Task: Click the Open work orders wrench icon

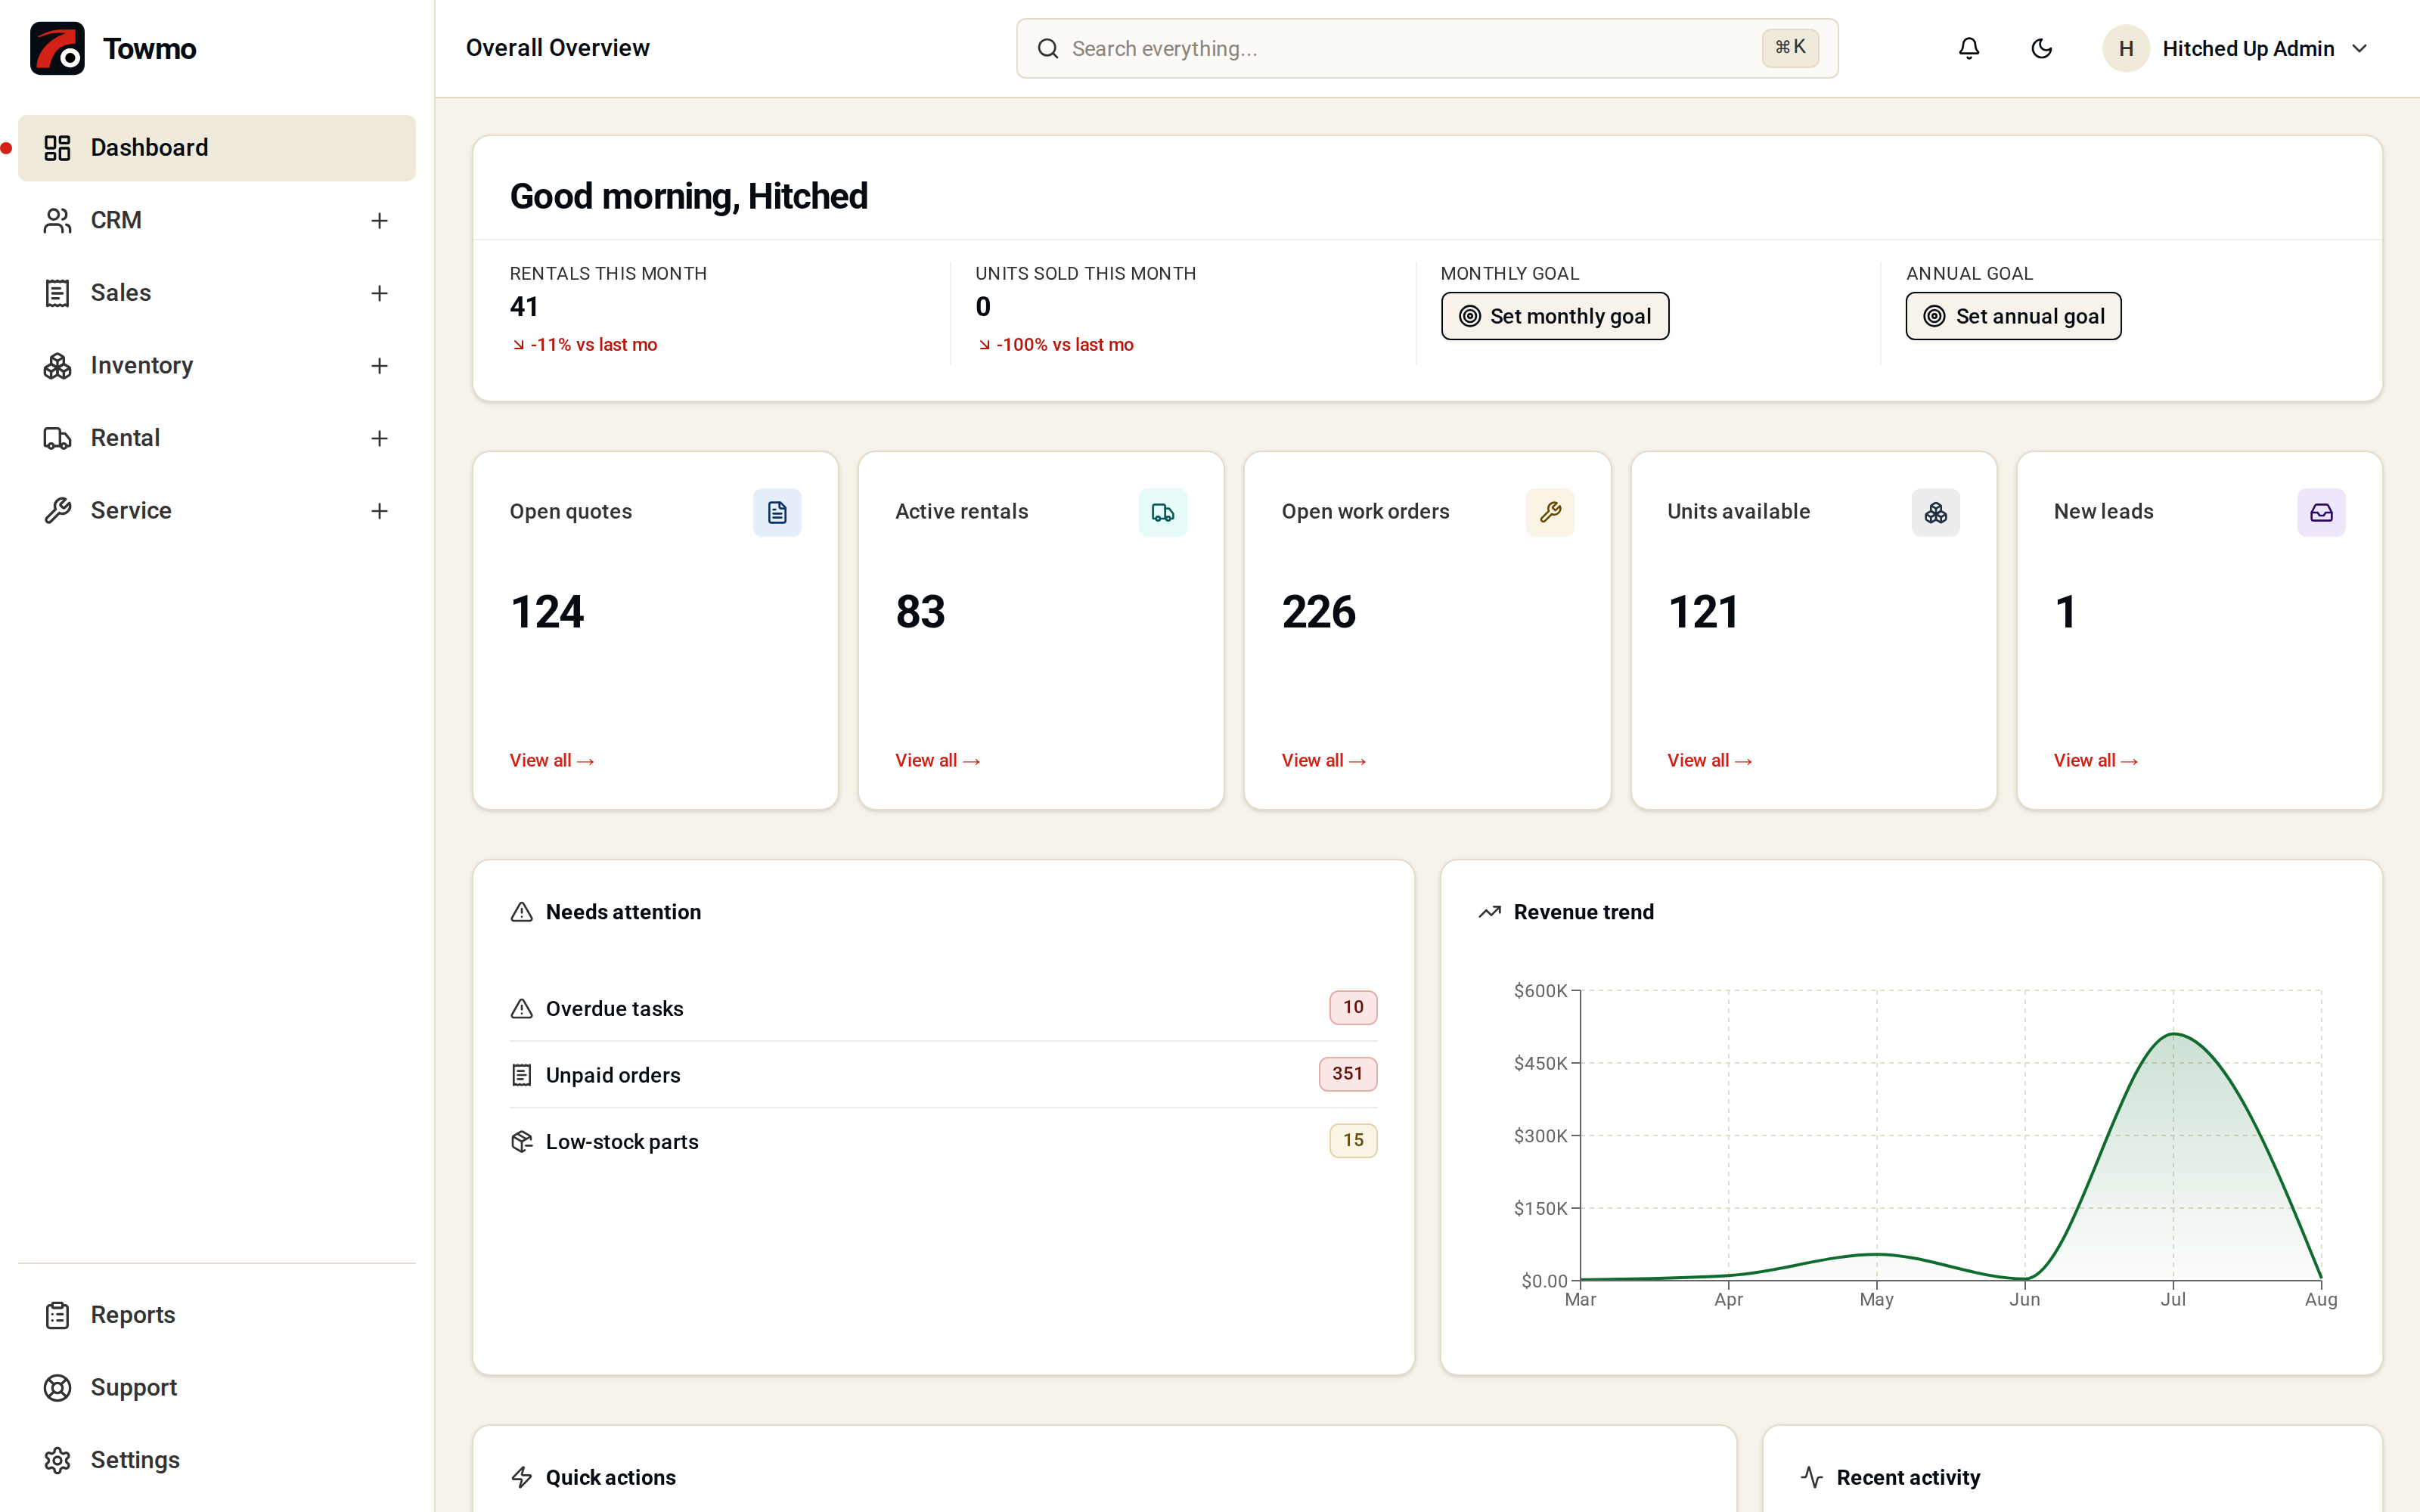Action: (1550, 513)
